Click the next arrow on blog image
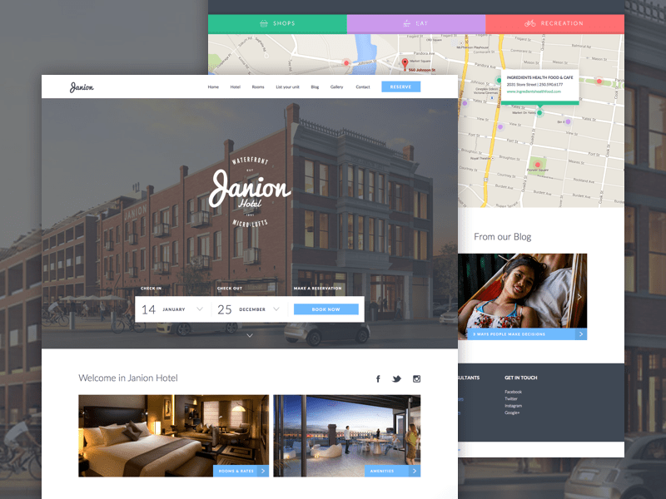 point(579,297)
